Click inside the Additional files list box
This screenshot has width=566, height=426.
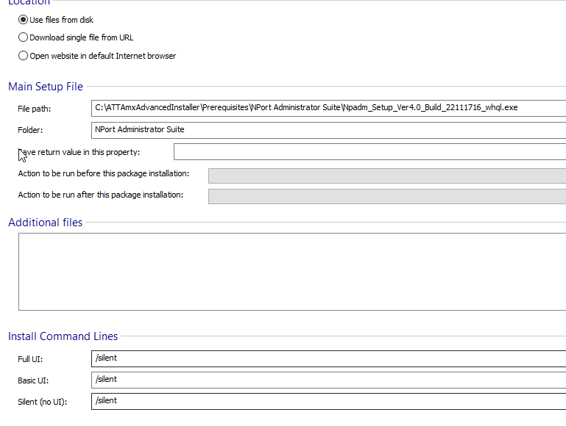tap(292, 272)
